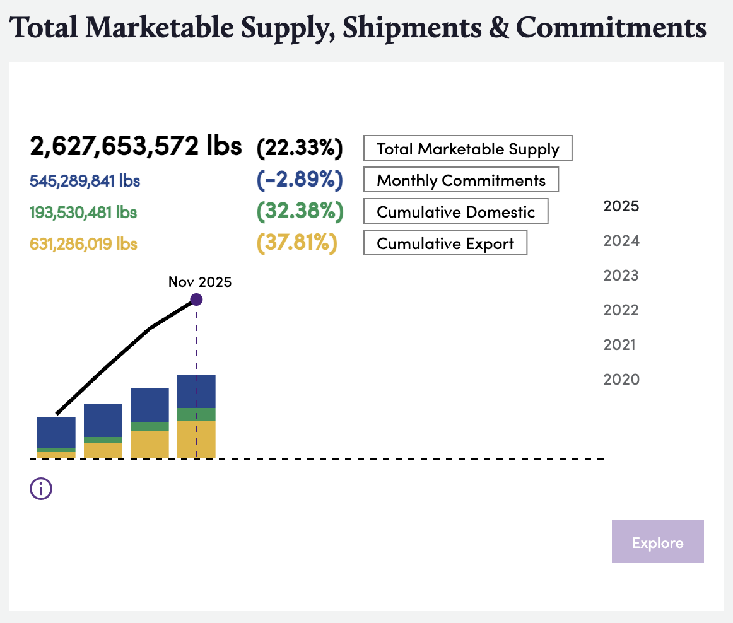Click the purple info icon below chart
The width and height of the screenshot is (733, 623).
tap(41, 488)
